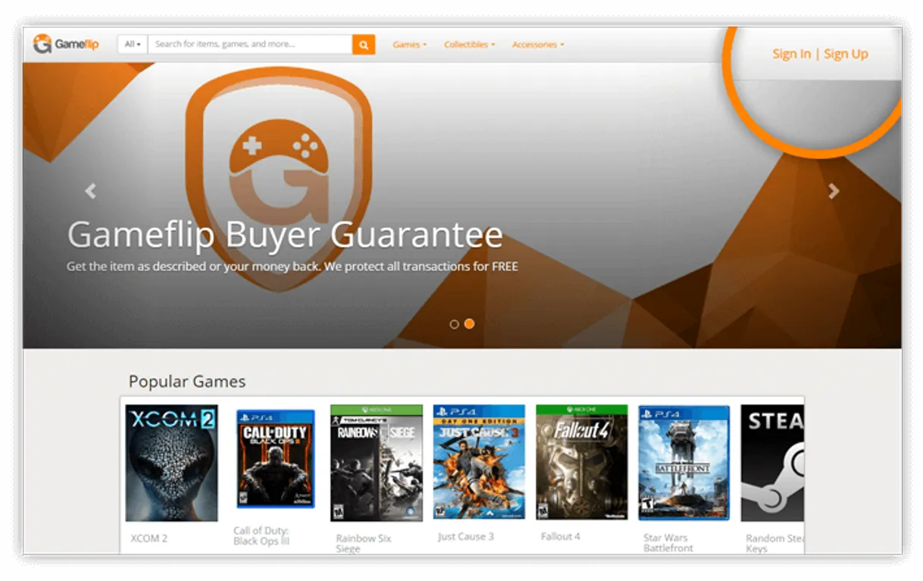Click the Popular Games heading
The image size is (923, 581).
tap(187, 381)
